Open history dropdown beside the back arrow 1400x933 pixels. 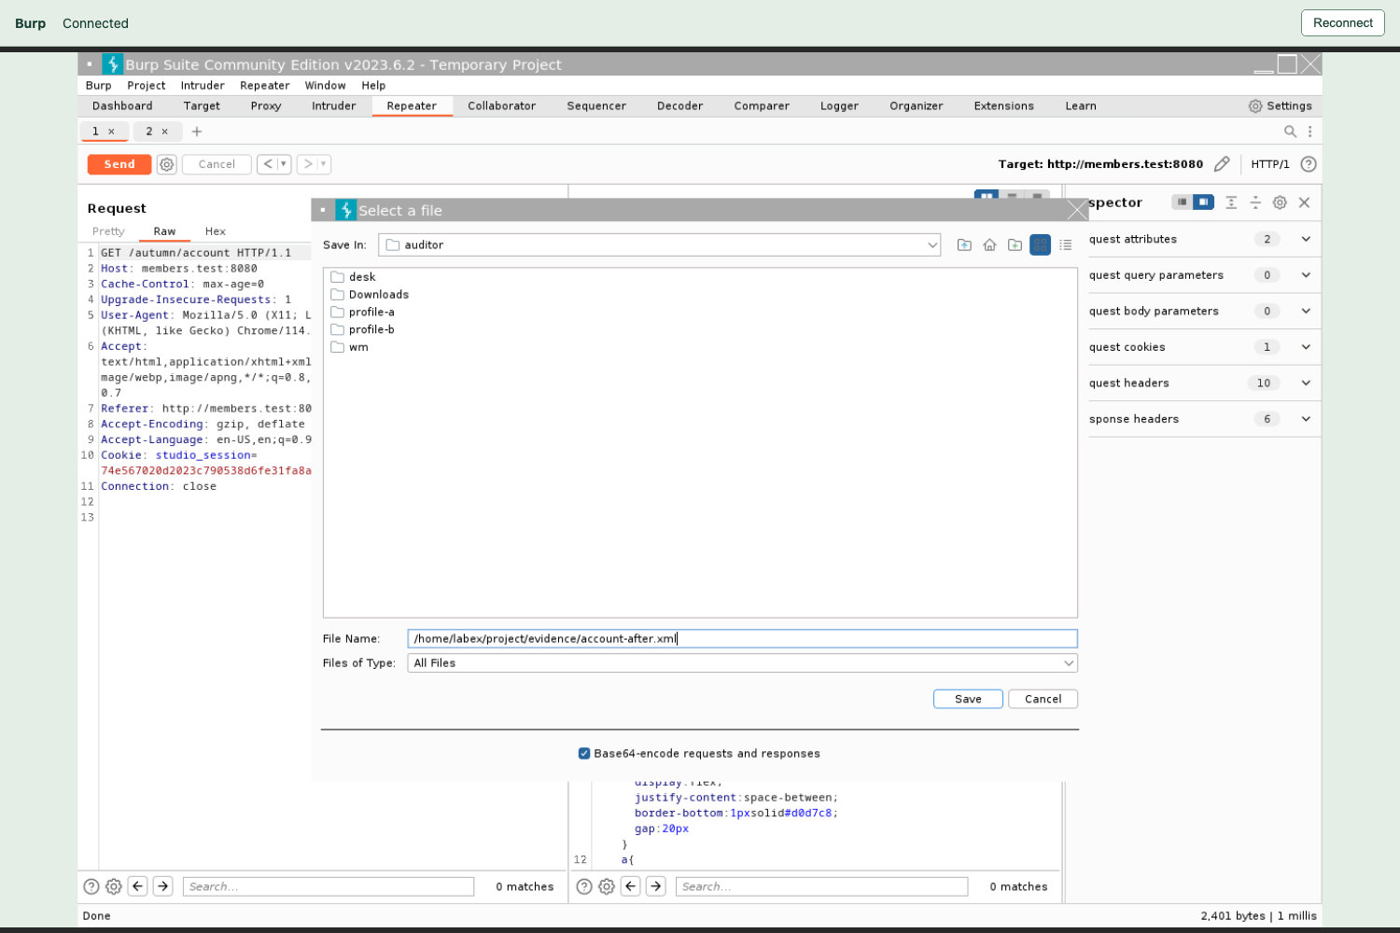(x=284, y=164)
